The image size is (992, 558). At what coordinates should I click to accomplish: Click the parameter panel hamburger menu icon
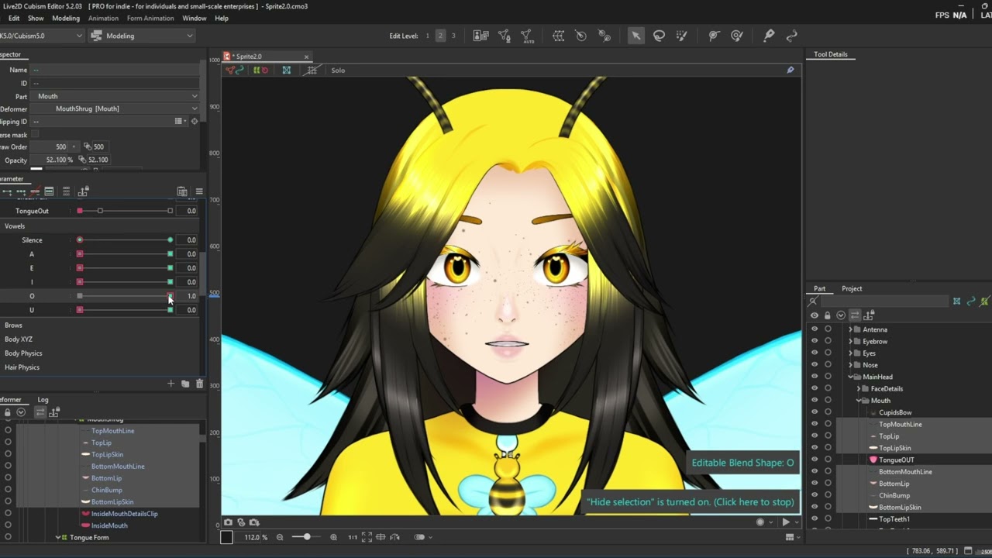tap(199, 191)
